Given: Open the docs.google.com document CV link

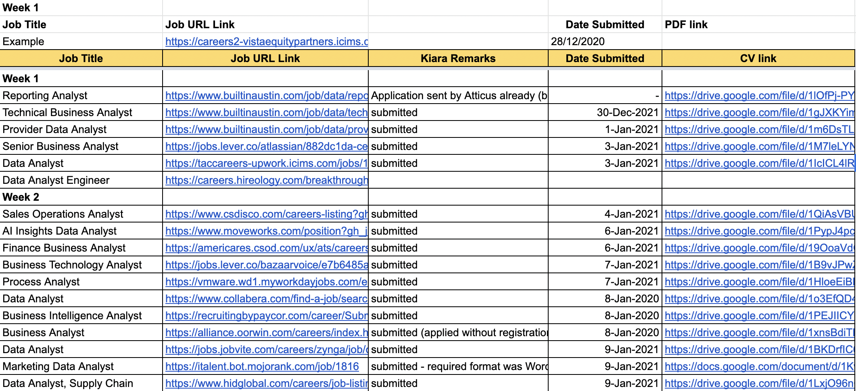Looking at the screenshot, I should (x=759, y=366).
